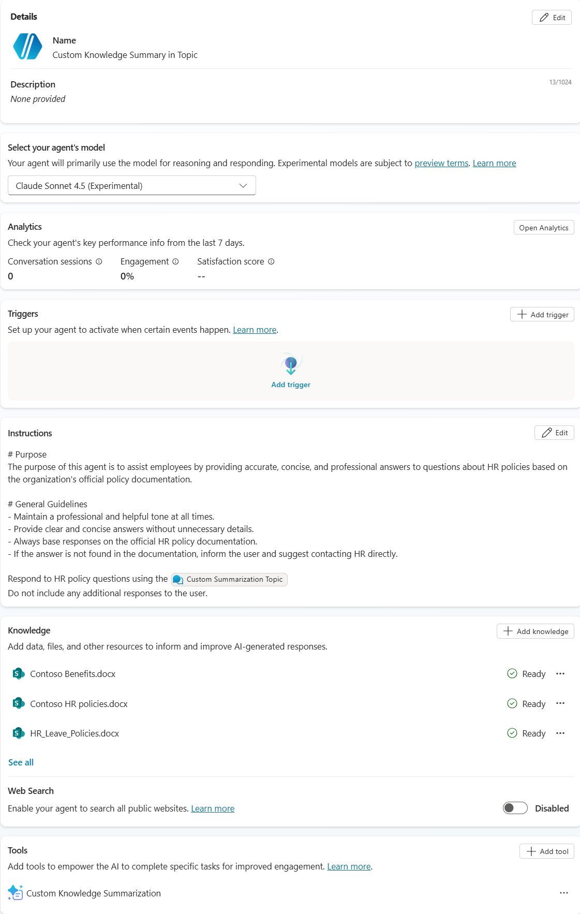Click the Add knowledge button
This screenshot has width=580, height=914.
535,631
